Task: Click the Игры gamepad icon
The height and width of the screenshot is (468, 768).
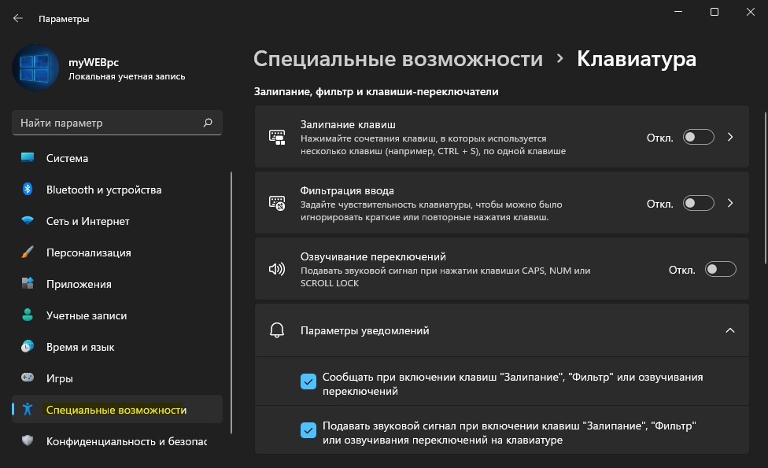Action: tap(28, 378)
